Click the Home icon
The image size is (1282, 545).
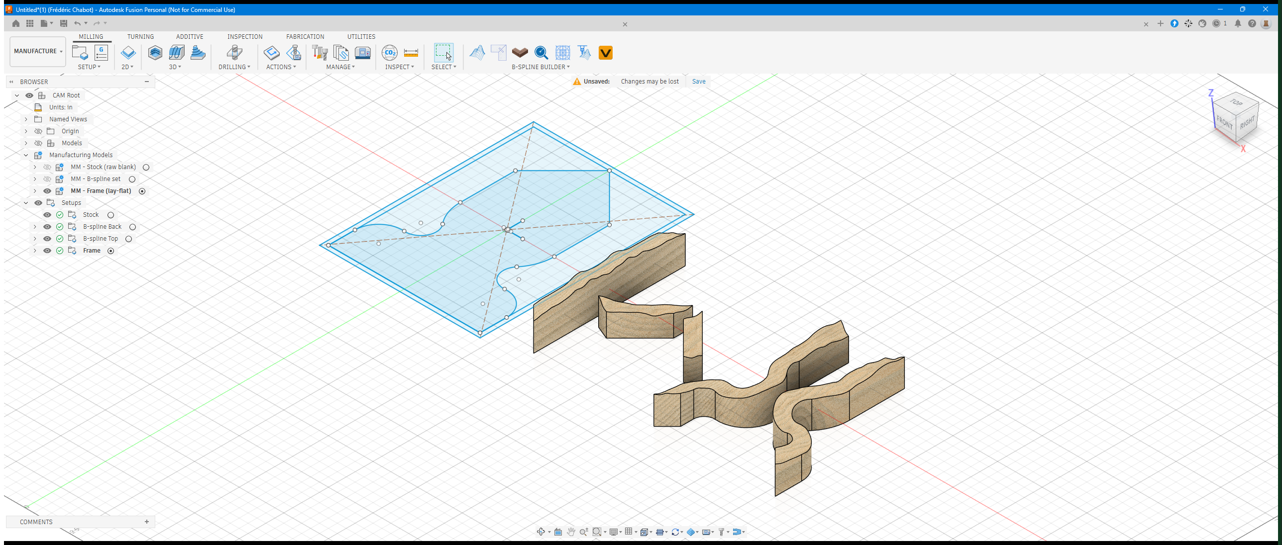click(x=16, y=23)
